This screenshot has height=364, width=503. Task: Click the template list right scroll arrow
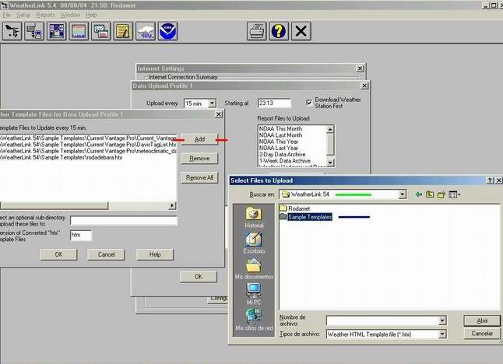coord(173,205)
